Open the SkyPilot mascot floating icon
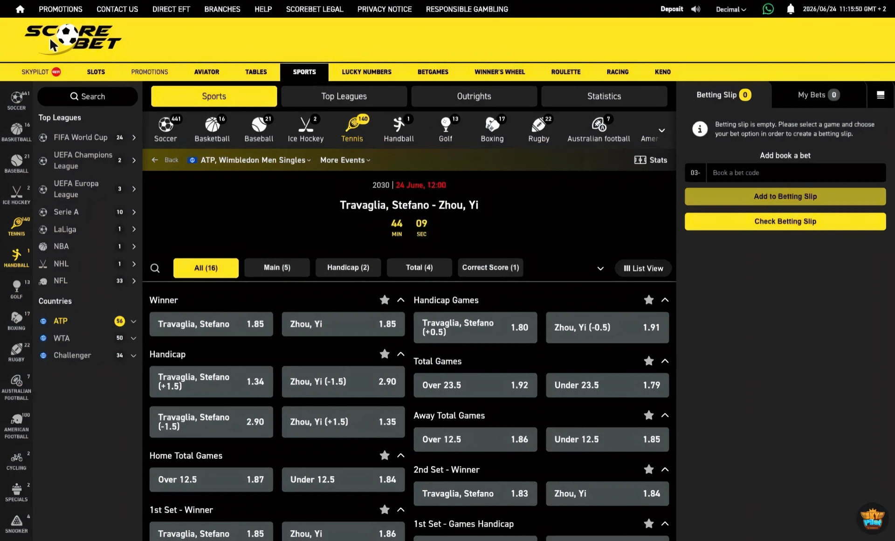895x541 pixels. (872, 518)
